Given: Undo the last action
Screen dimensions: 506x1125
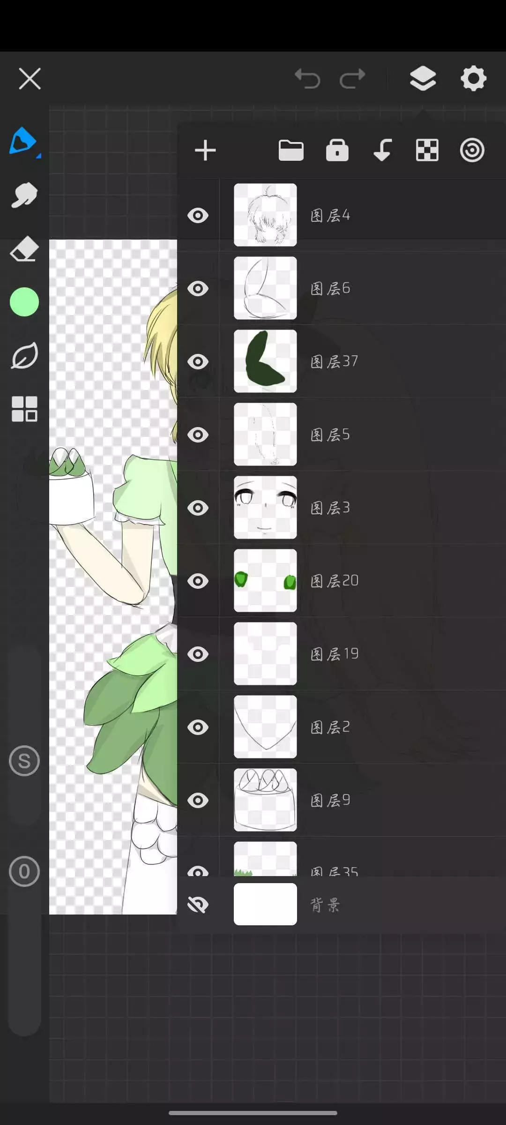Looking at the screenshot, I should (x=307, y=78).
